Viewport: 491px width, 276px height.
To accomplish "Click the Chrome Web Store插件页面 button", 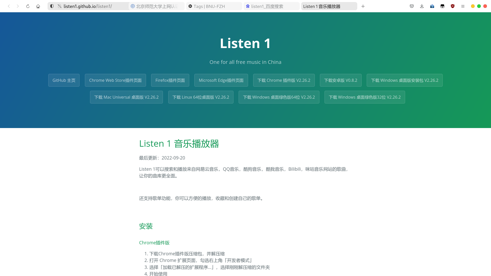I will point(115,80).
